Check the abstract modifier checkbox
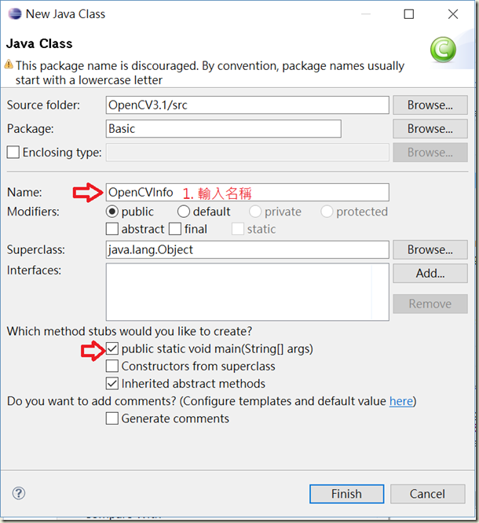 [x=112, y=229]
